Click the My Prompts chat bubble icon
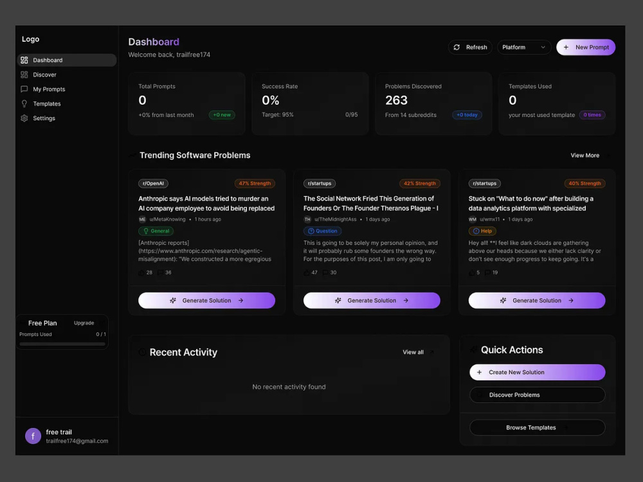The height and width of the screenshot is (482, 643). 24,89
